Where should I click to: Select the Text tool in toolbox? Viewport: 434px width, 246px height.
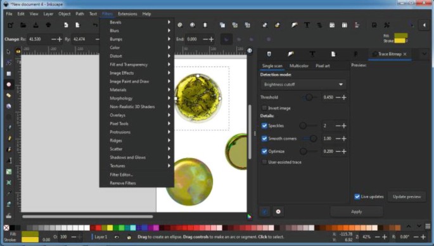[x=9, y=161]
